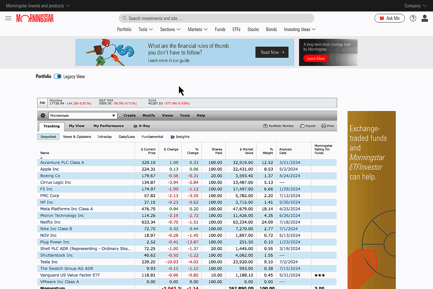
Task: Switch to the My Performance tab
Action: coord(109,126)
